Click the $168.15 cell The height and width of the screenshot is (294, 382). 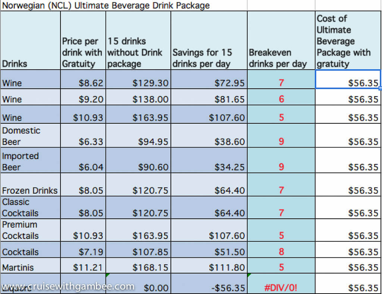click(138, 266)
